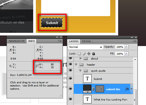Hide the quick quote group
Viewport: 146px width, 105px height.
point(71,70)
